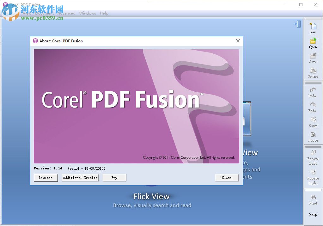323x226 pixels.
Task: Open the View menu
Action: (x=27, y=13)
